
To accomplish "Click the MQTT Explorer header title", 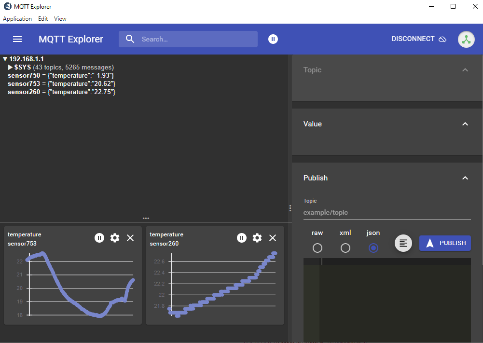I will (71, 39).
